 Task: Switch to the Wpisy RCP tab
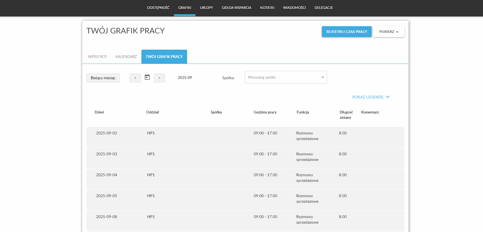(x=97, y=57)
